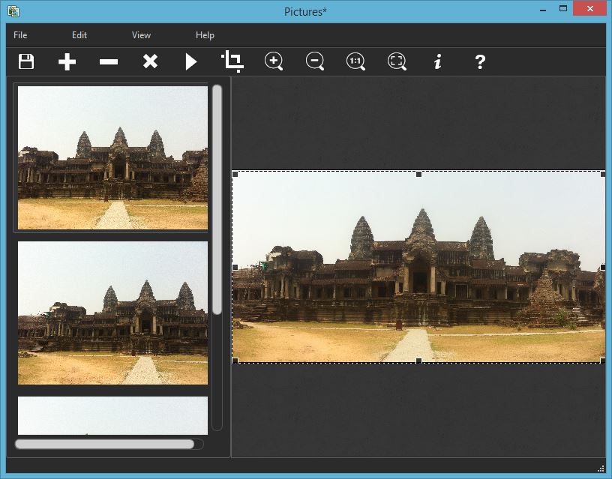Click the Save floppy disk icon
The image size is (612, 479).
click(x=26, y=61)
